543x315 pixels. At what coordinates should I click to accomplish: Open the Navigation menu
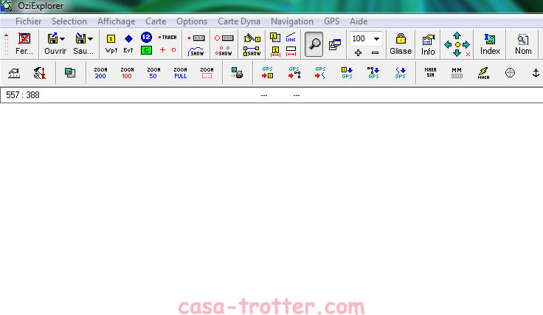[x=292, y=21]
